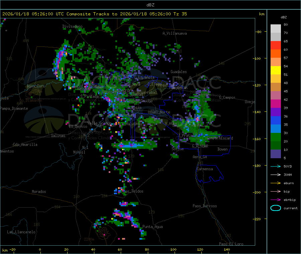Click the 'Guadales' map label

pyautogui.click(x=179, y=72)
